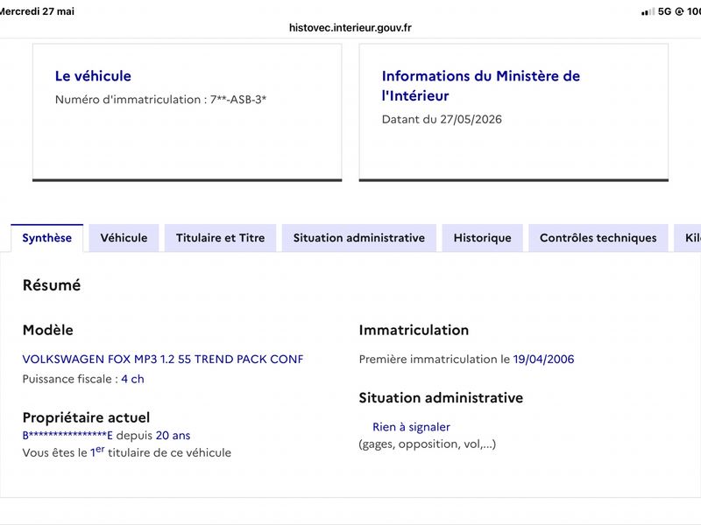Tap the 5G network indicator

(665, 11)
